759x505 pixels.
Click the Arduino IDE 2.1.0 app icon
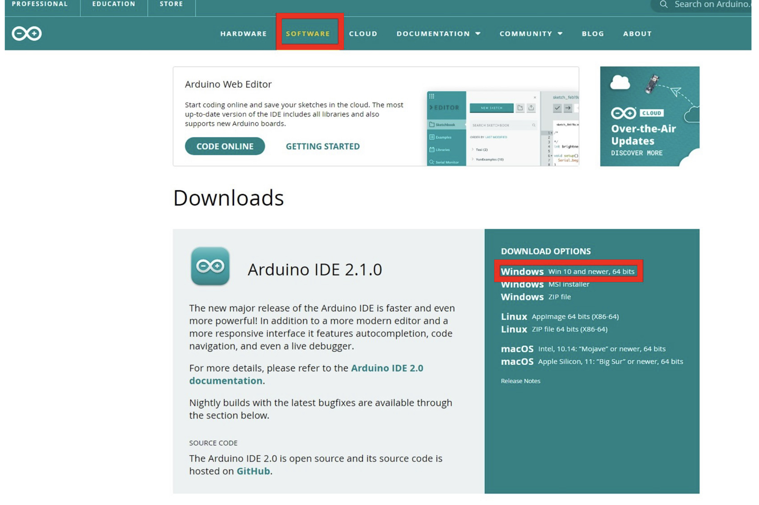pyautogui.click(x=210, y=266)
